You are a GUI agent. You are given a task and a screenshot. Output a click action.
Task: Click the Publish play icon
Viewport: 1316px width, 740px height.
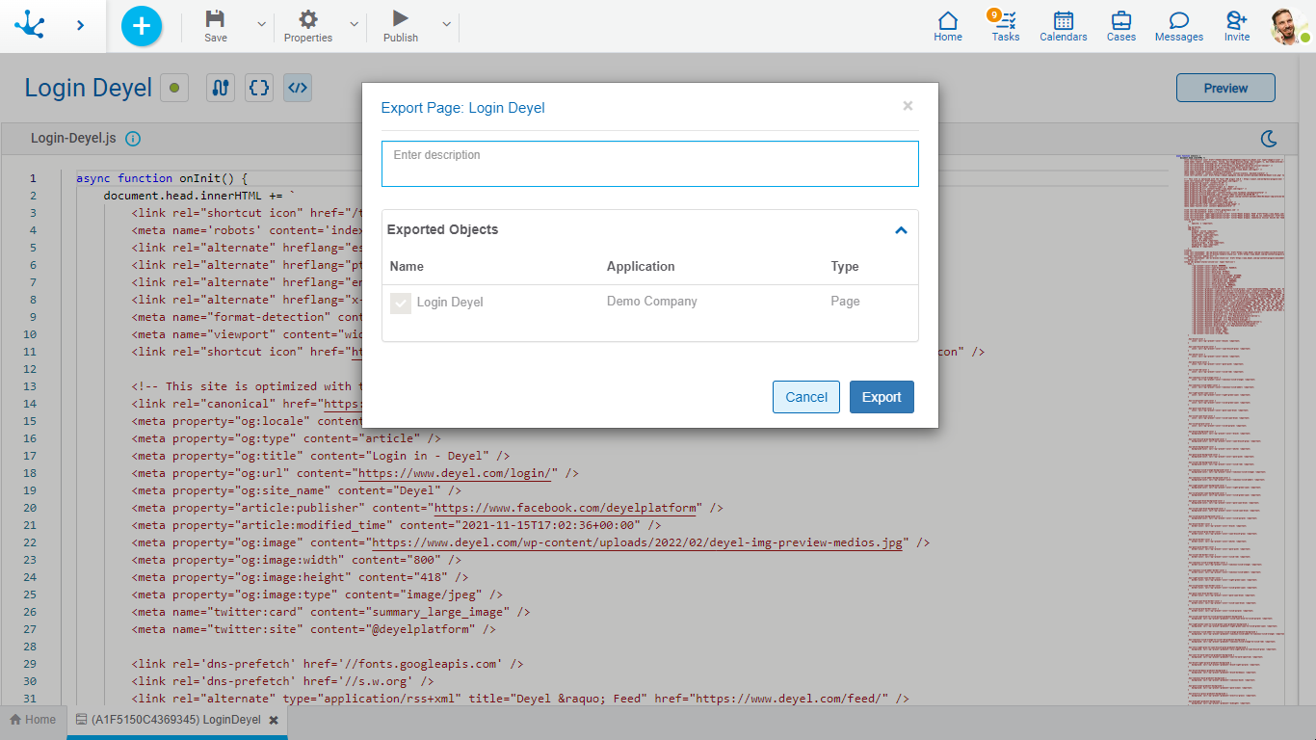pos(401,18)
